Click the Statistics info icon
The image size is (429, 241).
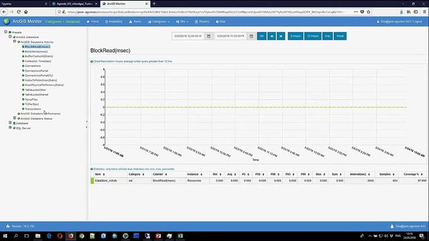click(x=92, y=169)
